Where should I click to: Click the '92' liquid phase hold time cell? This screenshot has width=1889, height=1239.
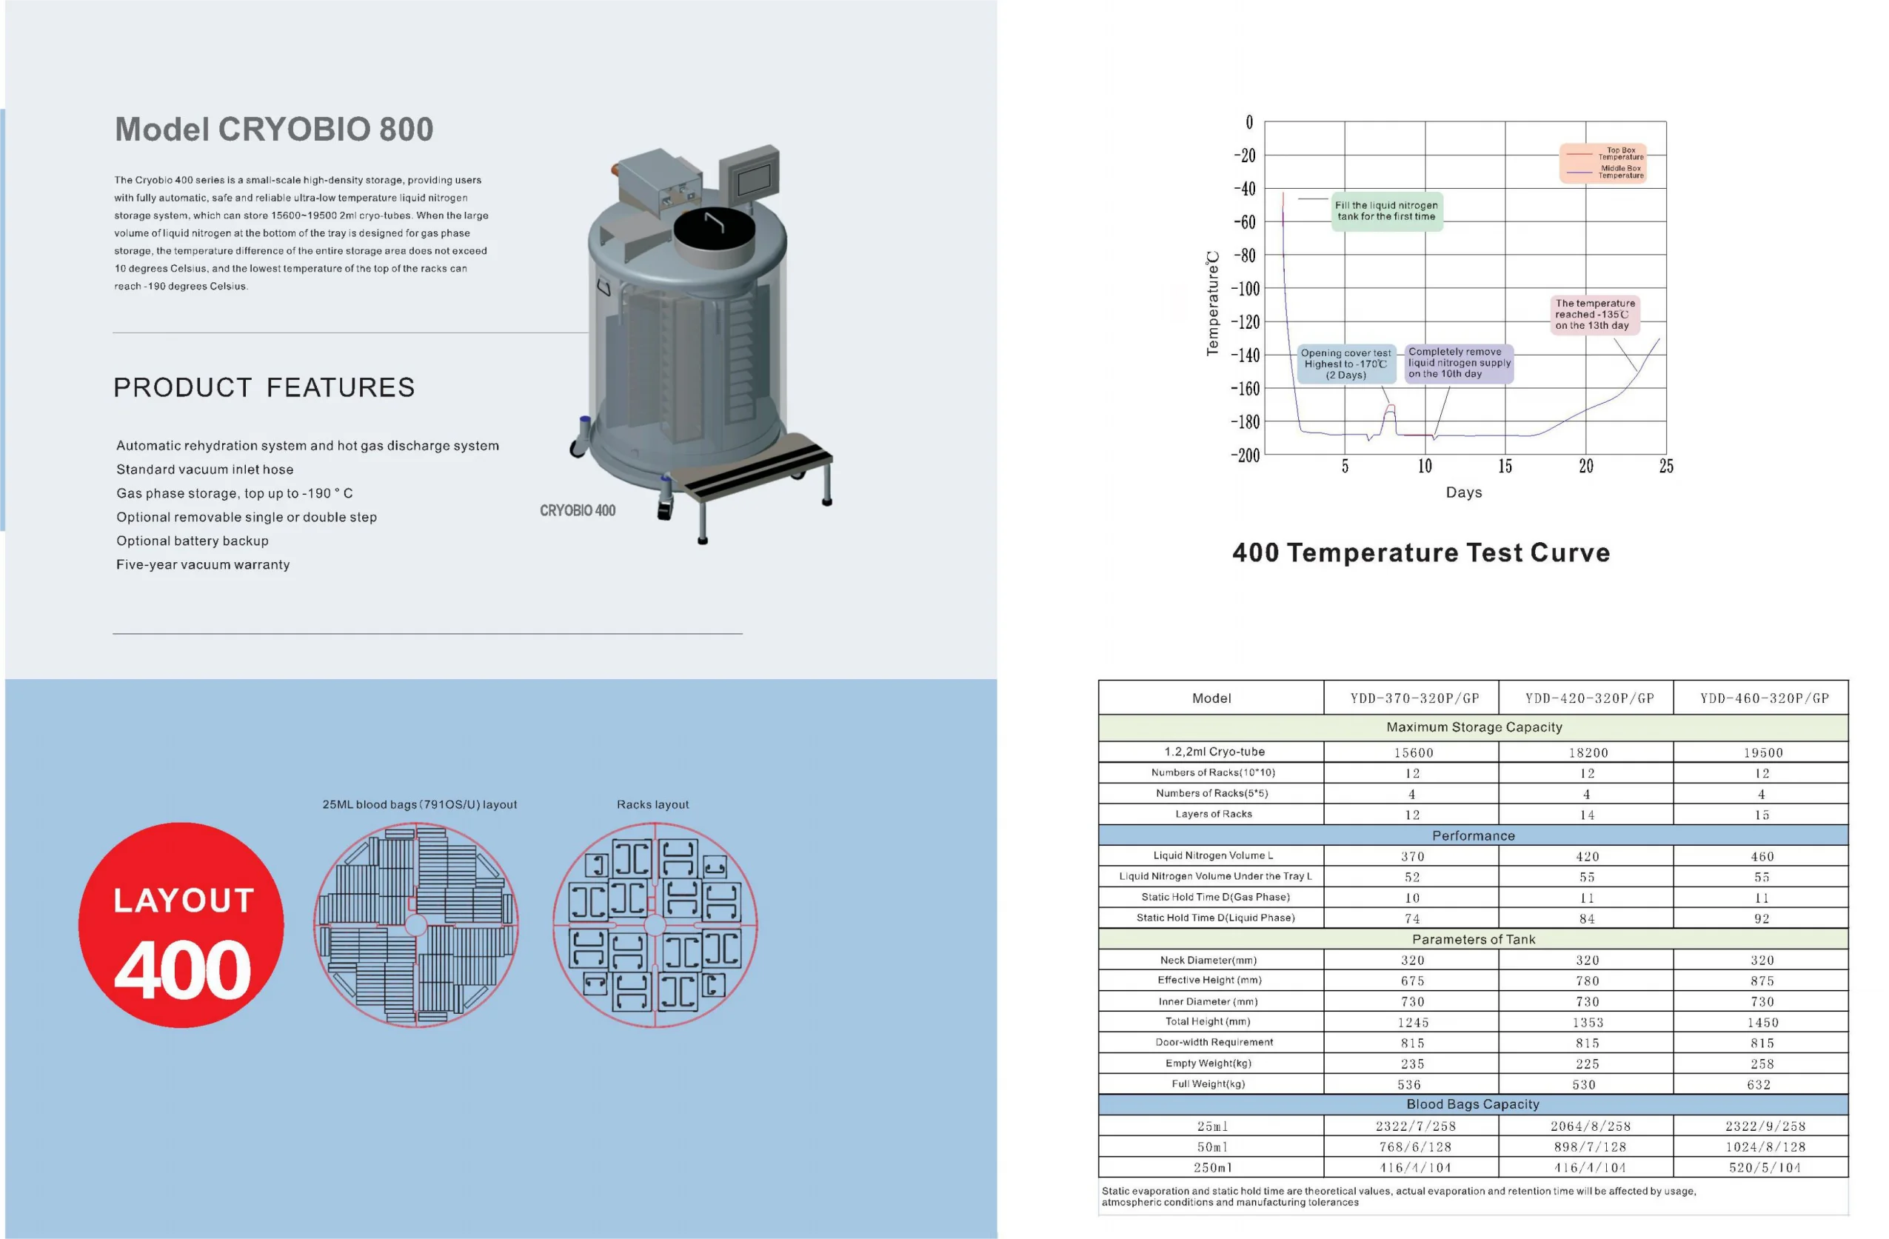pos(1761,918)
